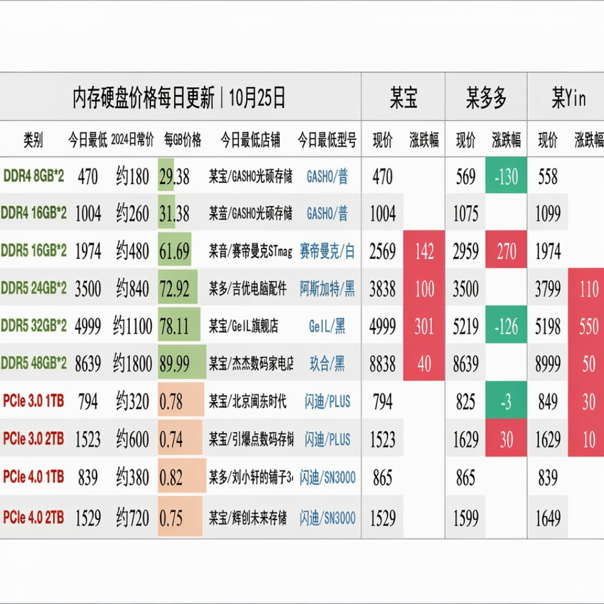604x604 pixels.
Task: Click the '今日最低' column header
Action: tap(88, 140)
